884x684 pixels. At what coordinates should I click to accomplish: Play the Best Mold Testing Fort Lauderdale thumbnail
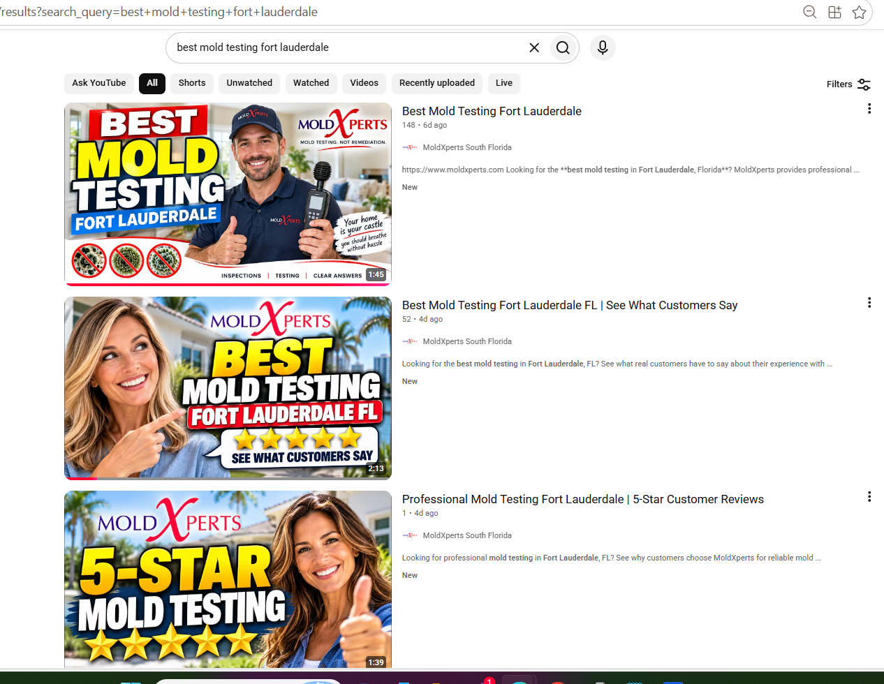pyautogui.click(x=228, y=194)
